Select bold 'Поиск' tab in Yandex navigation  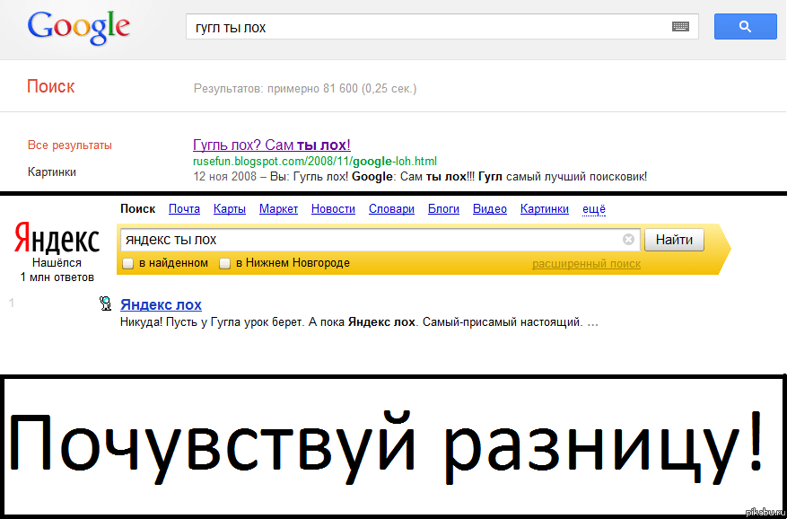click(138, 209)
